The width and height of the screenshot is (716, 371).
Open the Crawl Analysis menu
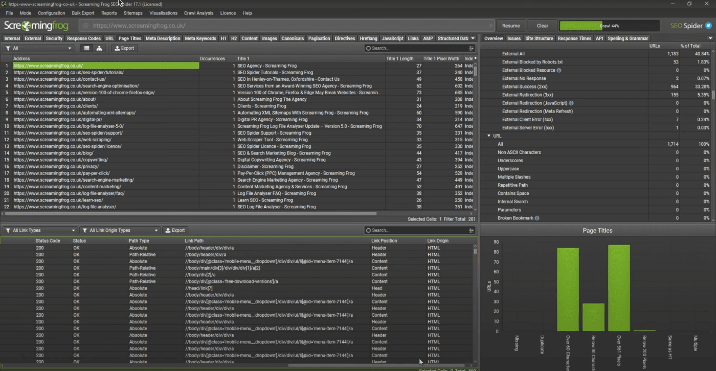(x=199, y=13)
